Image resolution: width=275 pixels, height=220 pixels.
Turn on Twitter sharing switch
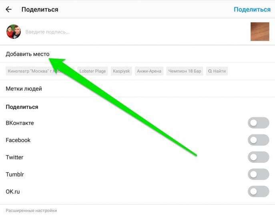click(x=258, y=157)
